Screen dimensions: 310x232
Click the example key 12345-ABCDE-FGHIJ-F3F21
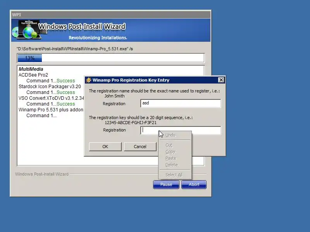(131, 123)
